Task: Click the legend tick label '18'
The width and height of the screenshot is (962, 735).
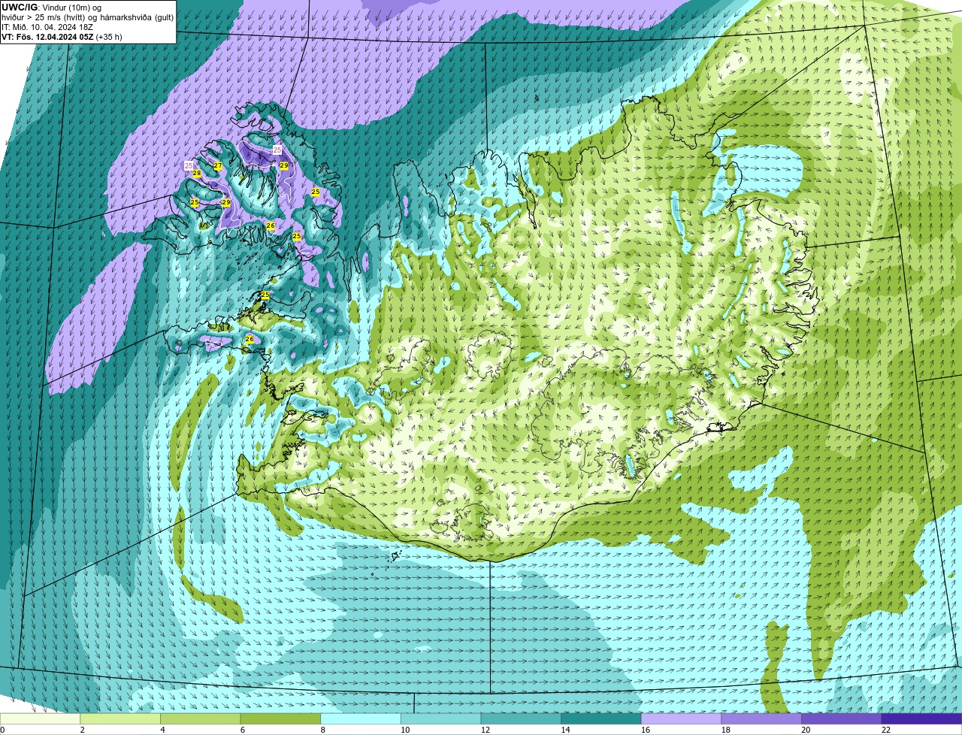Action: (725, 730)
